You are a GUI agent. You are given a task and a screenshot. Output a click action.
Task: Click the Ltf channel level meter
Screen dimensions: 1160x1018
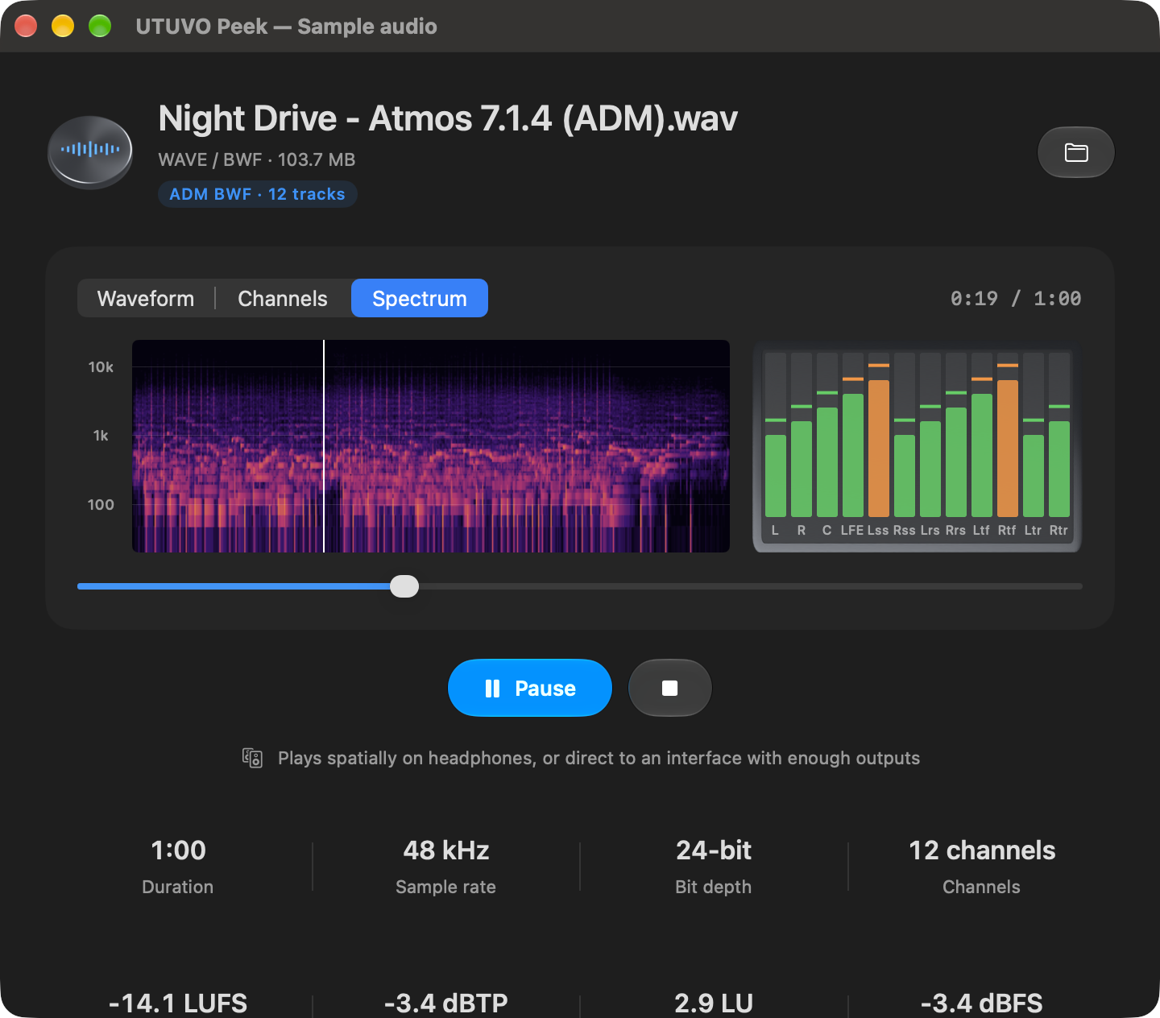(x=982, y=435)
